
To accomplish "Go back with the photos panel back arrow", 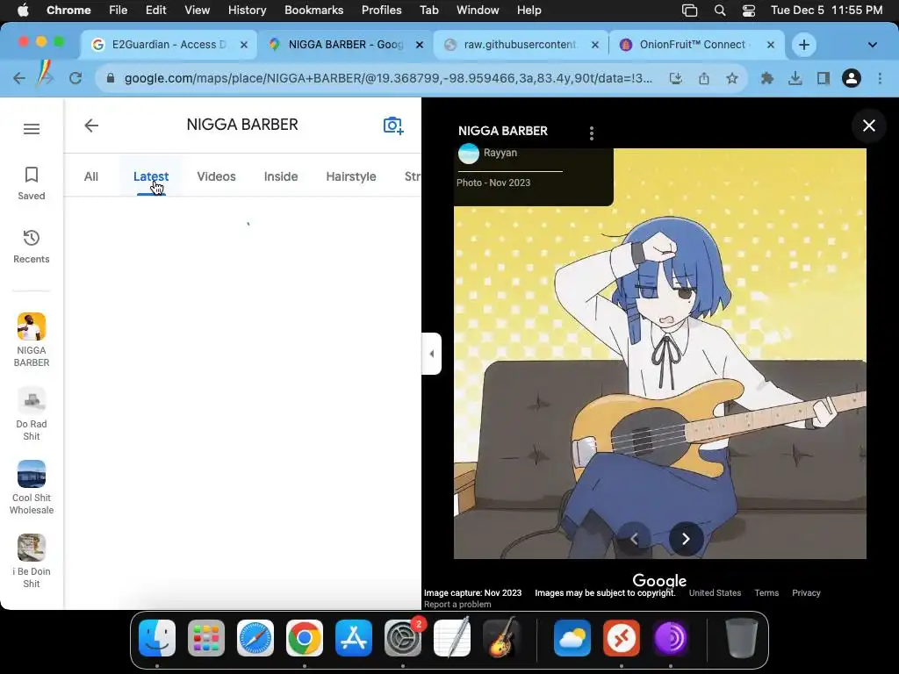I will point(91,125).
